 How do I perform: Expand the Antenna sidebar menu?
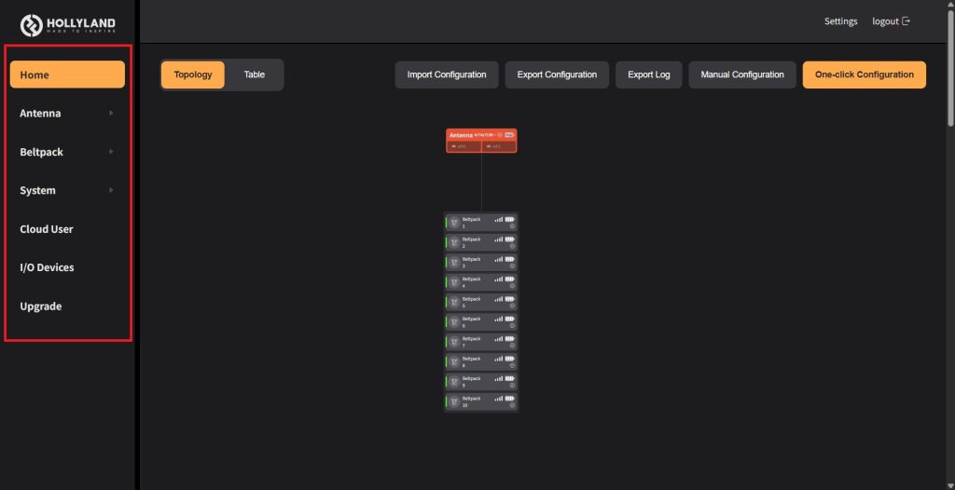(67, 114)
